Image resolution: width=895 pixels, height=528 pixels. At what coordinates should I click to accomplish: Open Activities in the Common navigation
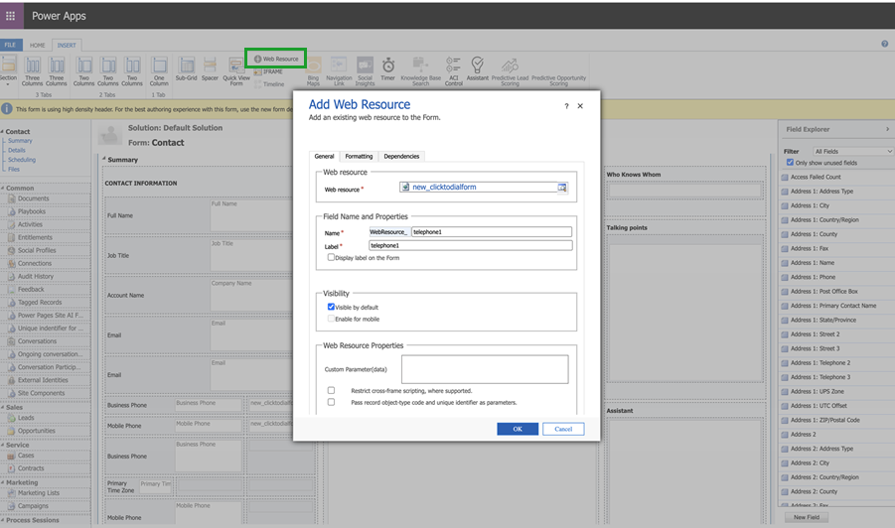coord(30,224)
